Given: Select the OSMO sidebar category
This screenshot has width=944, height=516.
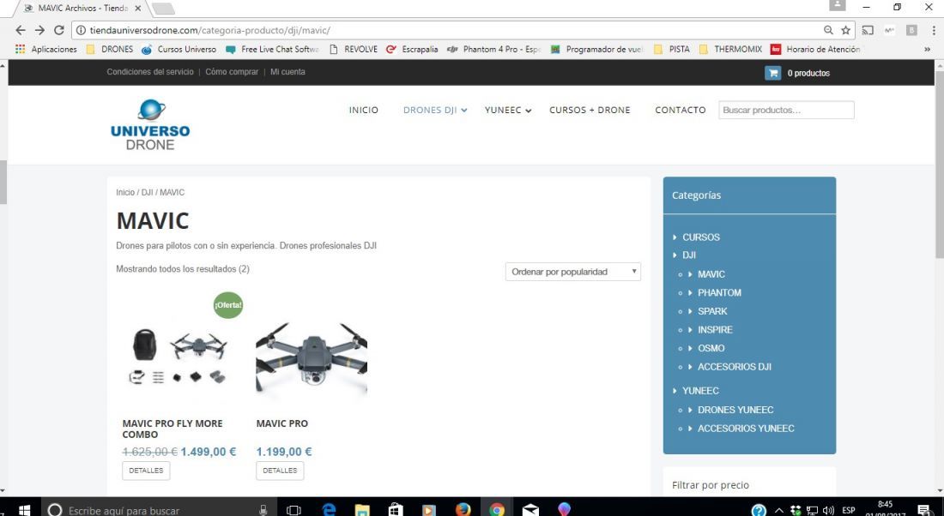Looking at the screenshot, I should coord(711,348).
